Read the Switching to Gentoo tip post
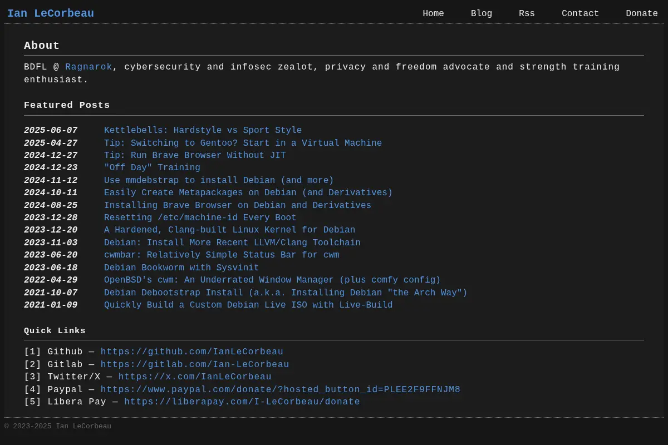This screenshot has height=445, width=668. click(243, 143)
